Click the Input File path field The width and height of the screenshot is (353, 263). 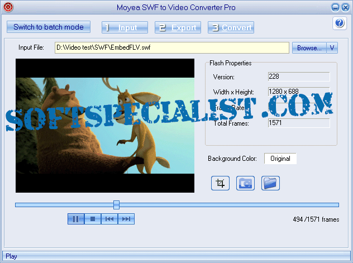tap(171, 48)
